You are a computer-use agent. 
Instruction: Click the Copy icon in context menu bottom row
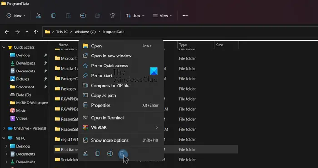click(98, 153)
